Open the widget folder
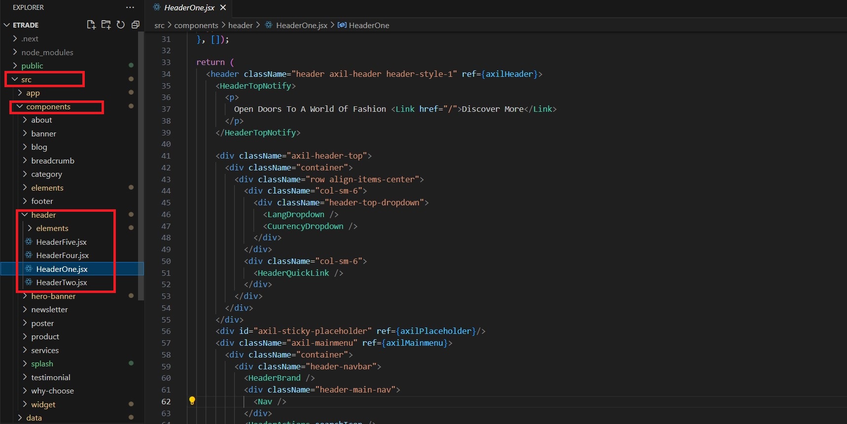 [43, 404]
